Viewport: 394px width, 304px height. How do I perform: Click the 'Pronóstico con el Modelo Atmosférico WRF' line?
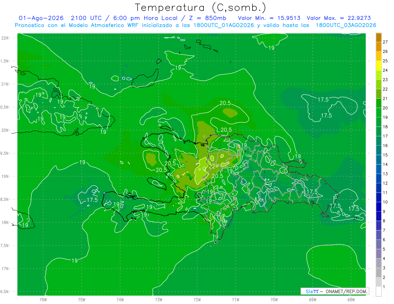click(x=195, y=25)
